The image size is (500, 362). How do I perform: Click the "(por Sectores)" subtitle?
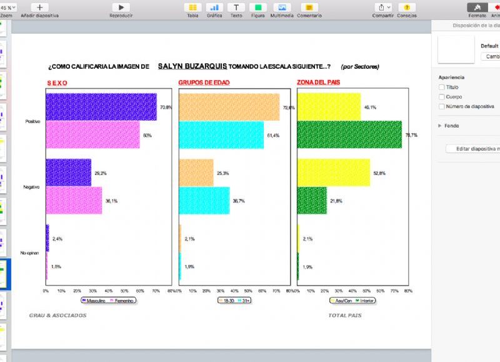[x=360, y=67]
